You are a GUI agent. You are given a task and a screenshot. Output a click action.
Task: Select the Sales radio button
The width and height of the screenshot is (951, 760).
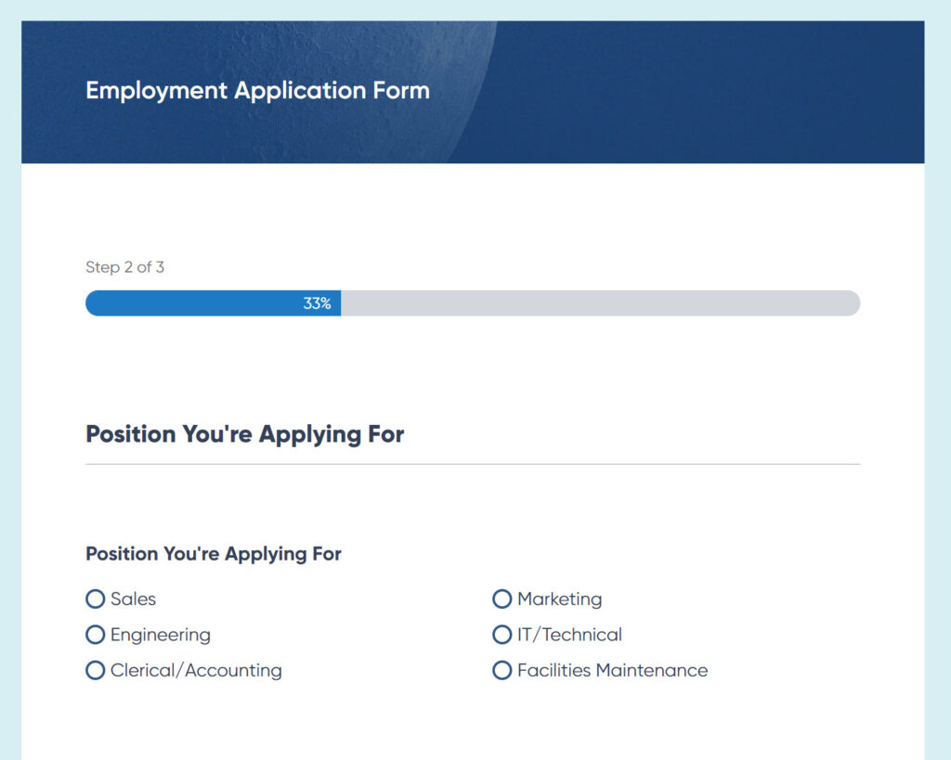95,599
